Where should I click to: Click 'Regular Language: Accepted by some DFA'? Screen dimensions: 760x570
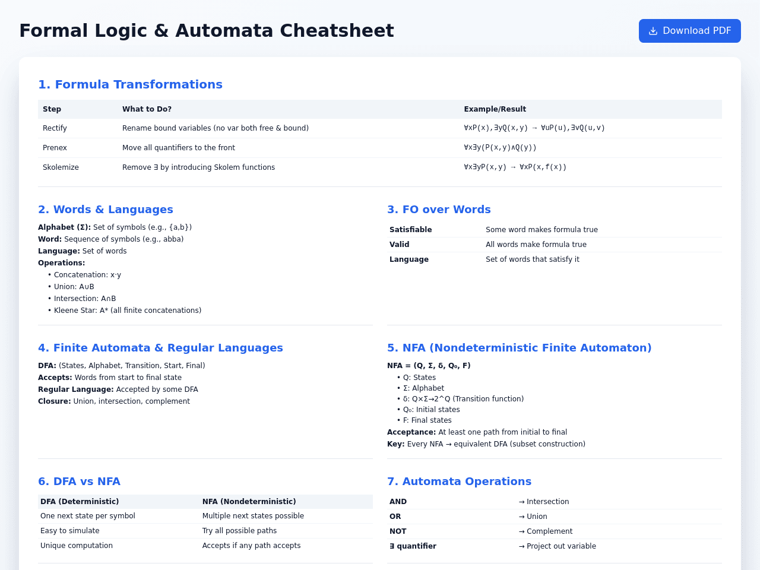point(118,389)
